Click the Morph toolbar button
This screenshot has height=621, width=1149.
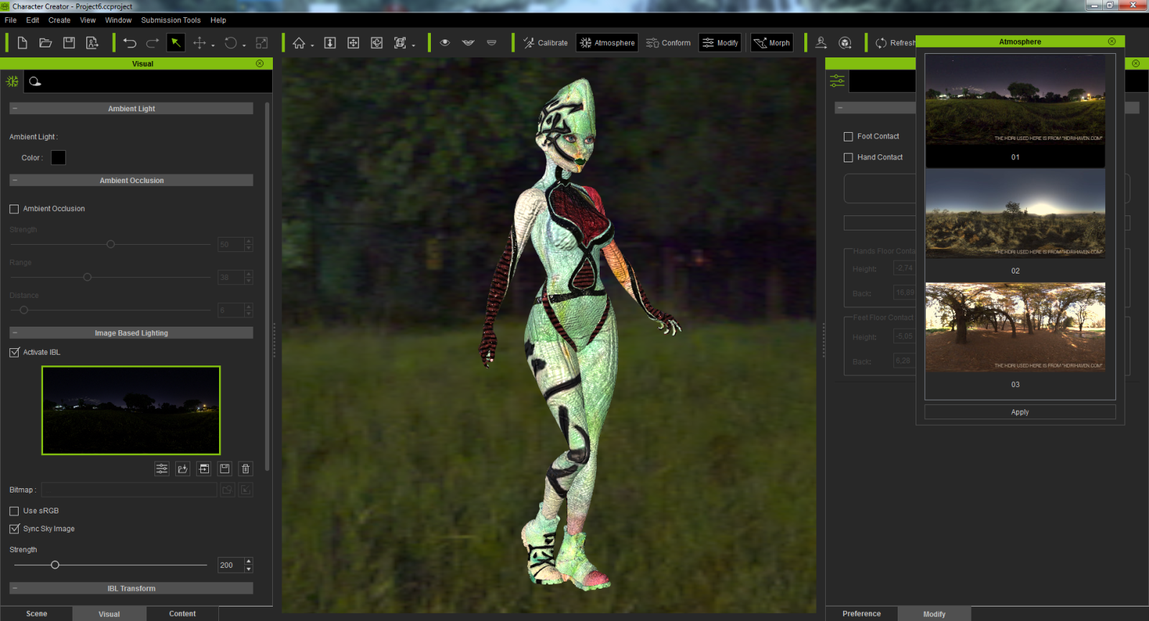coord(772,43)
